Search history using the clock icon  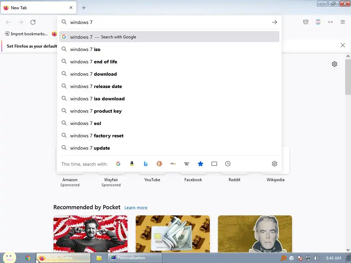coord(228,164)
